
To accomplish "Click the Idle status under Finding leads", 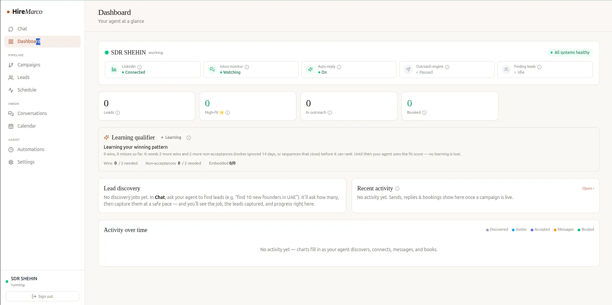I will point(519,72).
